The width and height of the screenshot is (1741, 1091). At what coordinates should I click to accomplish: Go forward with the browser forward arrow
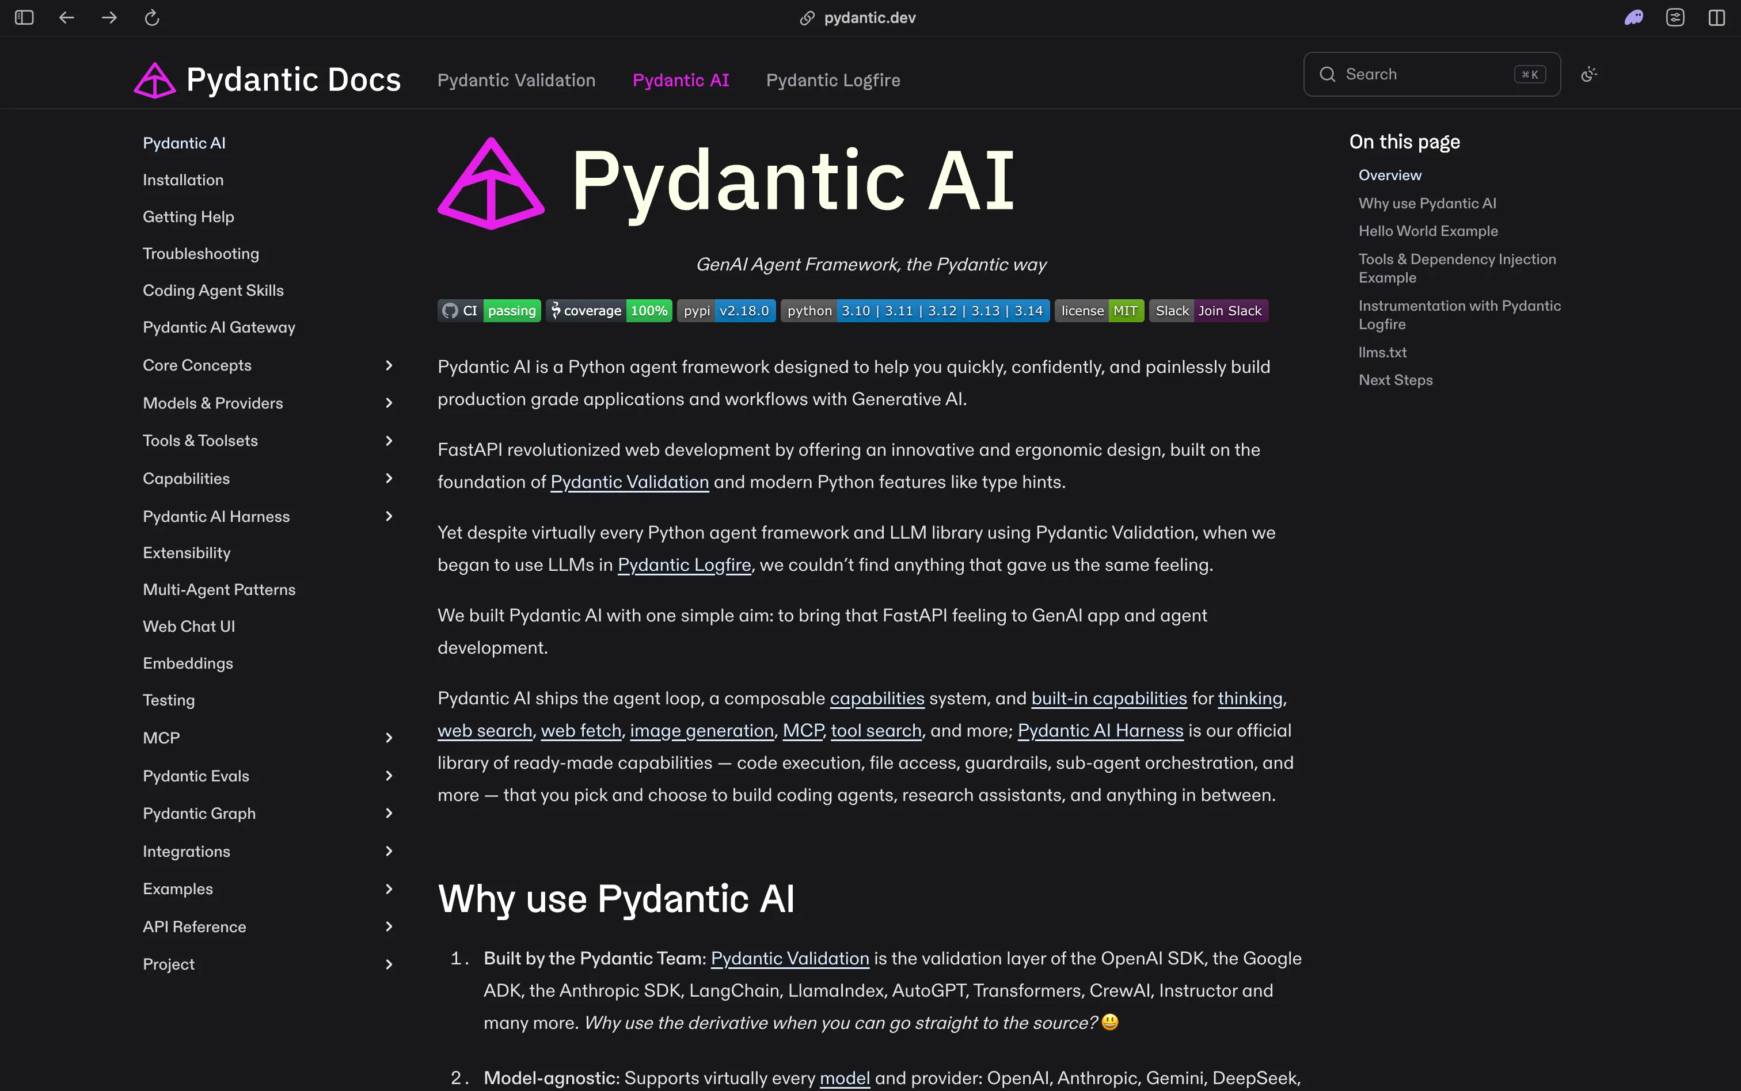(x=109, y=17)
